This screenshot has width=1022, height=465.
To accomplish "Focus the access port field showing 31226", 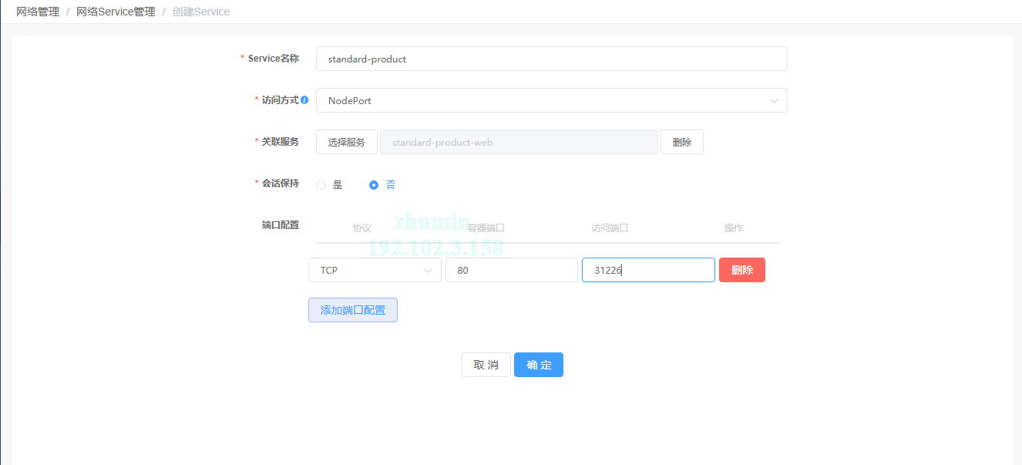I will pyautogui.click(x=648, y=270).
